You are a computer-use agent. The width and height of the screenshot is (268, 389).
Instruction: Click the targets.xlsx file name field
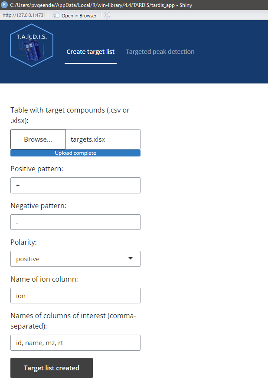point(103,140)
